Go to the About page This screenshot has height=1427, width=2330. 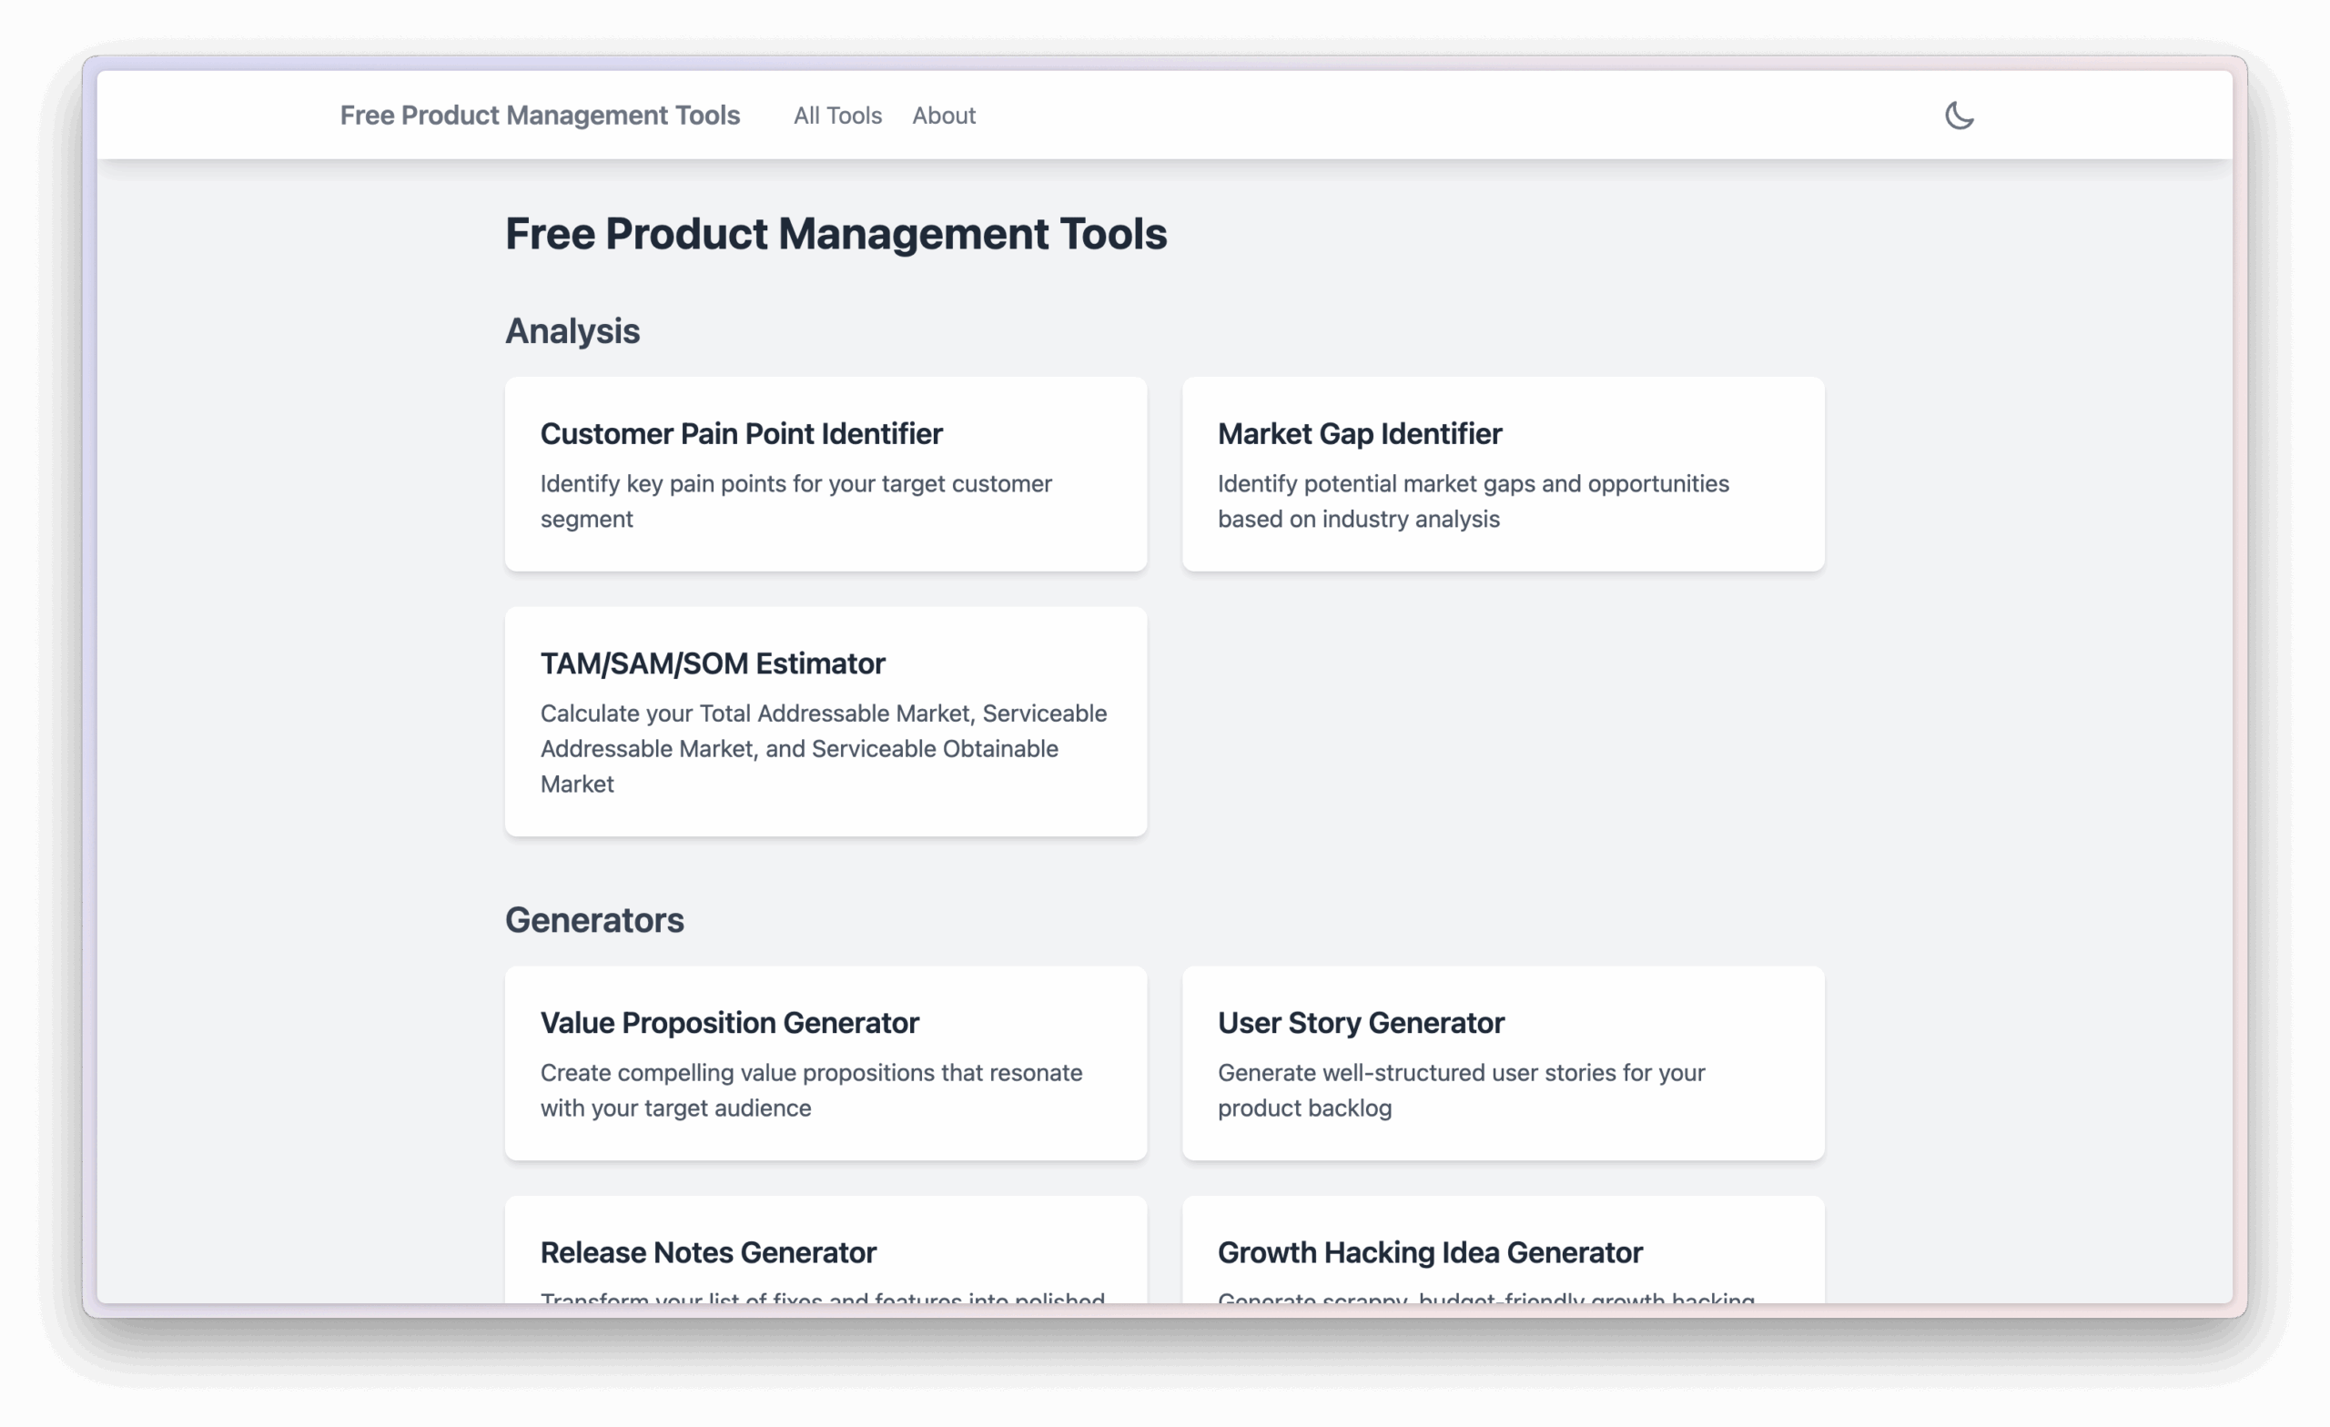[943, 116]
